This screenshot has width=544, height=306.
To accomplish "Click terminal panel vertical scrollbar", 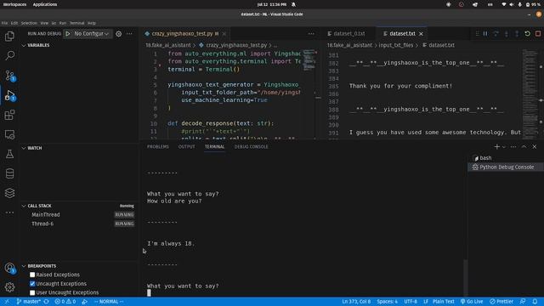I will (x=465, y=278).
